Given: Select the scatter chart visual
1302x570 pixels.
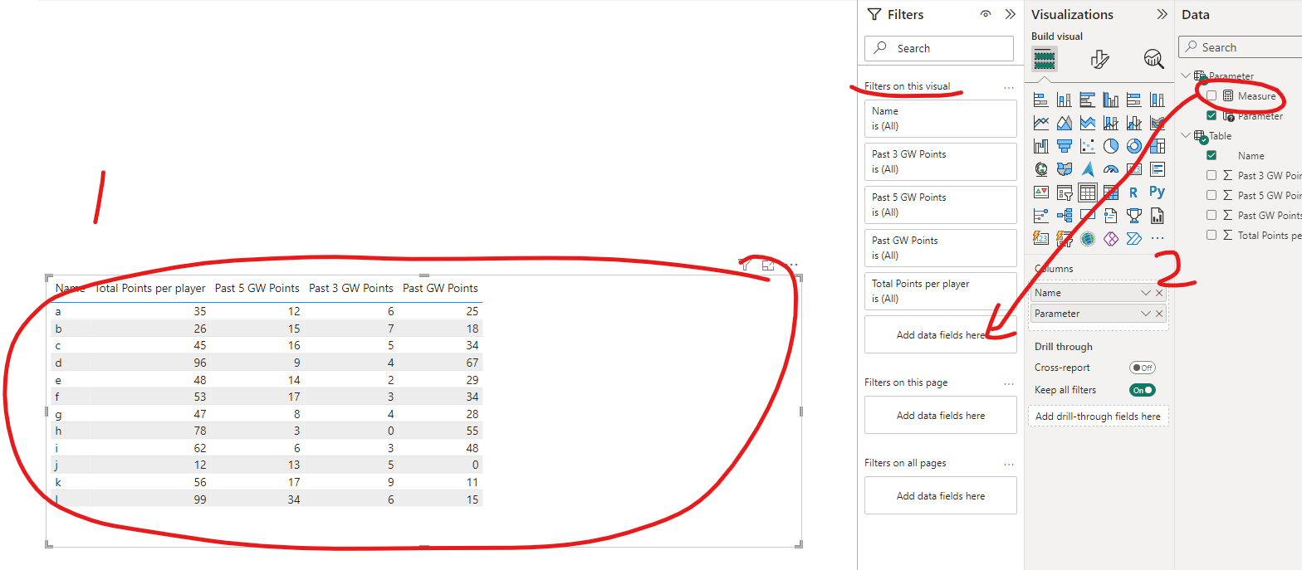Looking at the screenshot, I should 1087,146.
